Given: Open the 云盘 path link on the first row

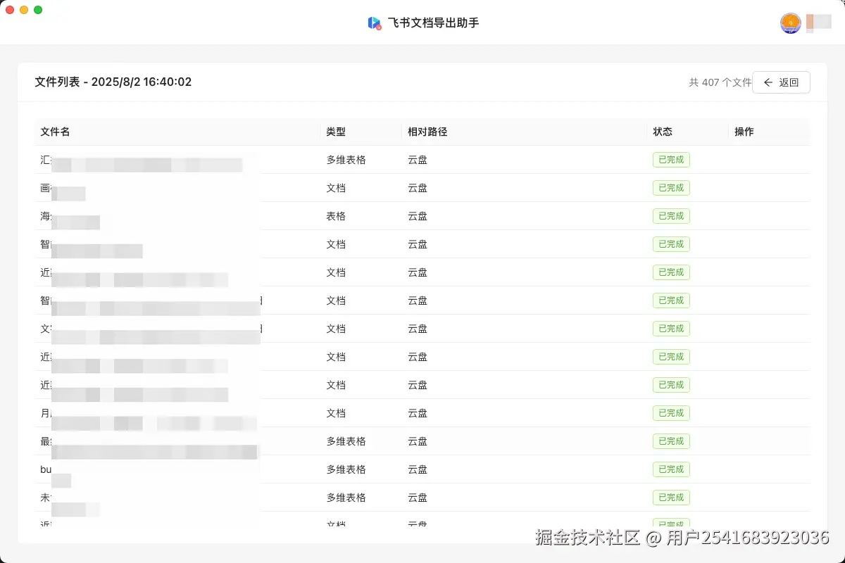Looking at the screenshot, I should tap(417, 160).
